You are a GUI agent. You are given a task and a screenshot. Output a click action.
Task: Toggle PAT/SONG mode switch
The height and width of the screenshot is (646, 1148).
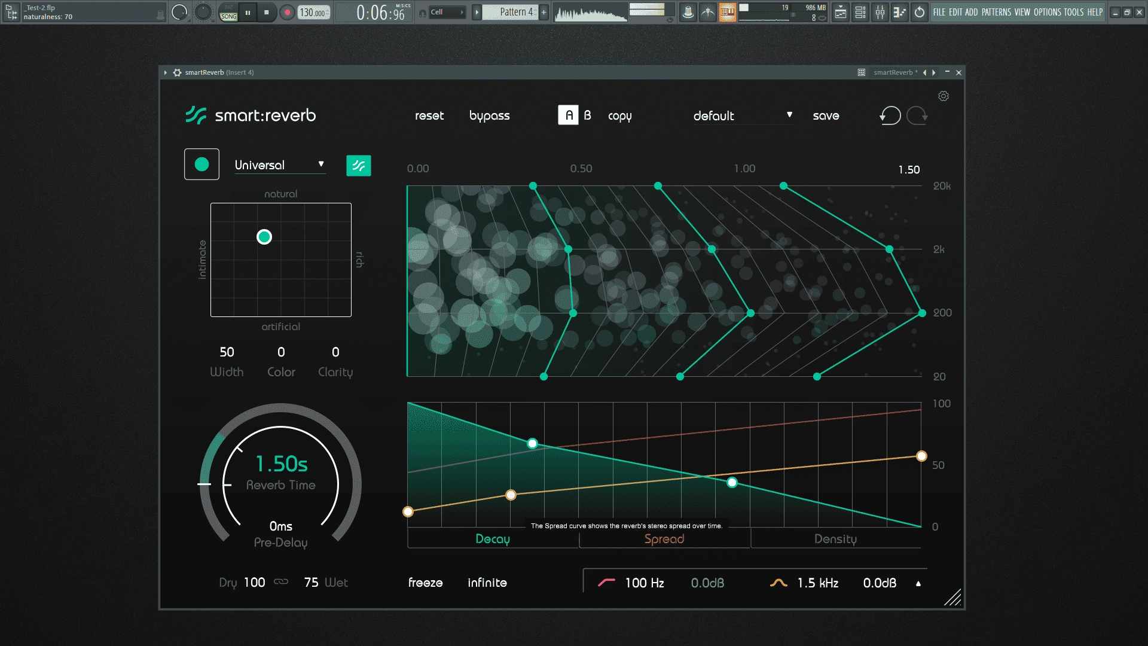pos(228,12)
